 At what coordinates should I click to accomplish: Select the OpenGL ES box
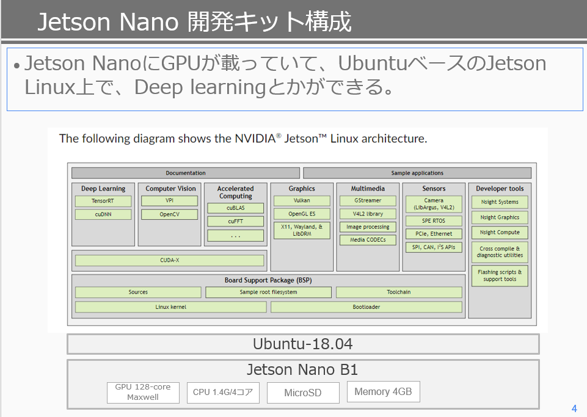(302, 214)
